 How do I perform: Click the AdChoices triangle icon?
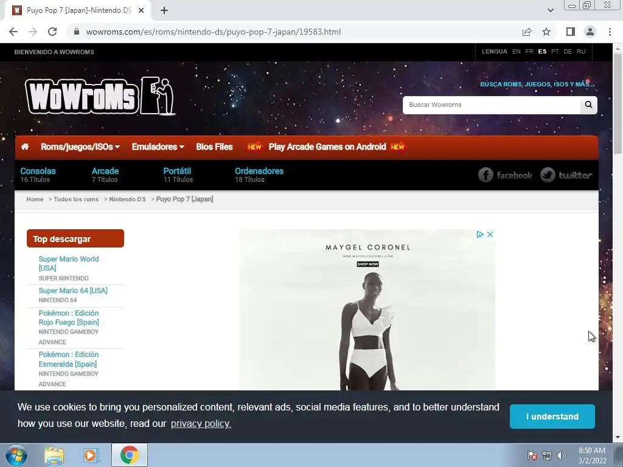pos(480,234)
